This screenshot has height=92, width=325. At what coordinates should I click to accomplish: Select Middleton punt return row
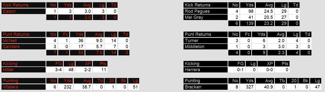coord(205,47)
